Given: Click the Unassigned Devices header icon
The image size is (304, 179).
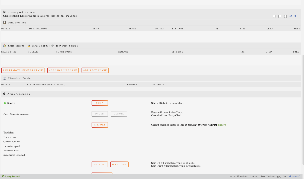Looking at the screenshot, I should point(4,12).
